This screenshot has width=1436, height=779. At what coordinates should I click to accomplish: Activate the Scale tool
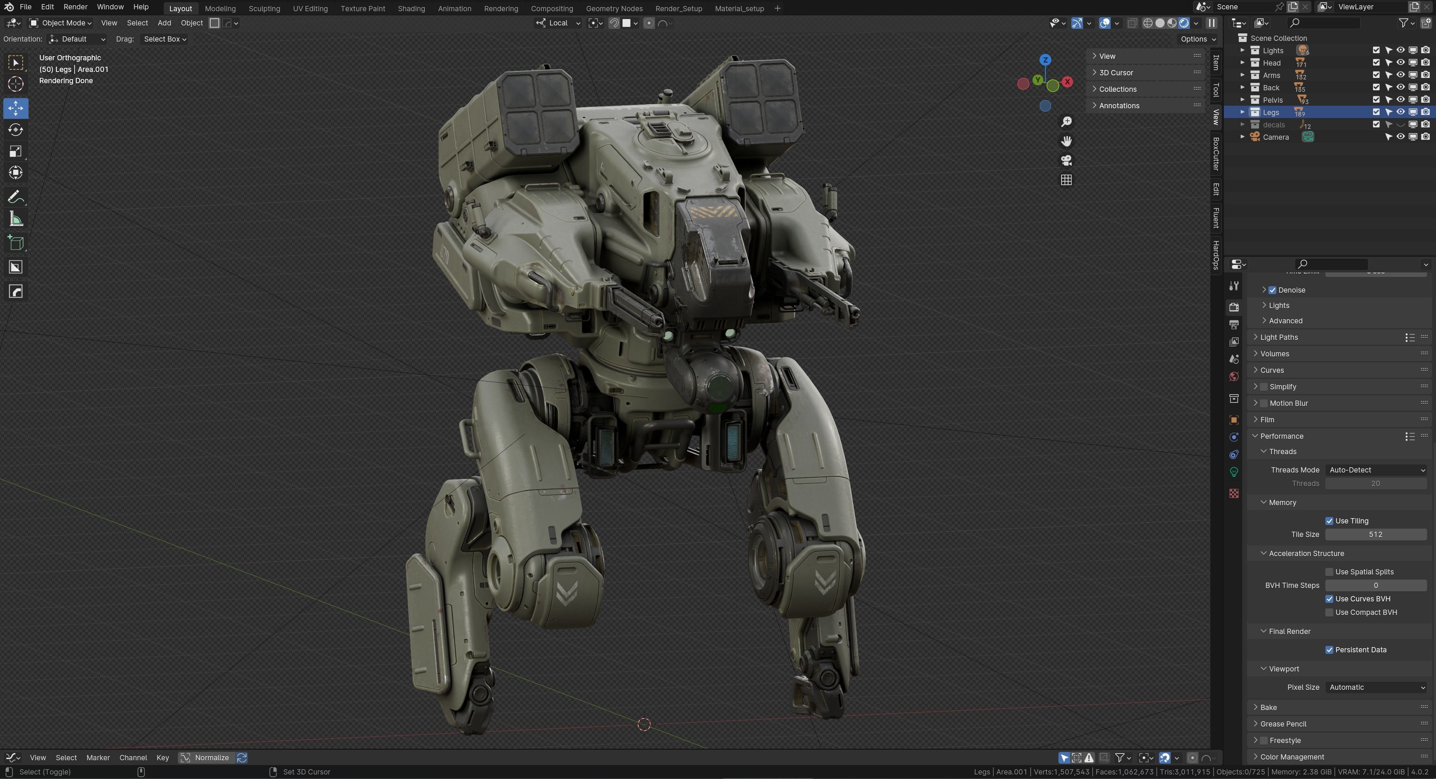pyautogui.click(x=16, y=151)
